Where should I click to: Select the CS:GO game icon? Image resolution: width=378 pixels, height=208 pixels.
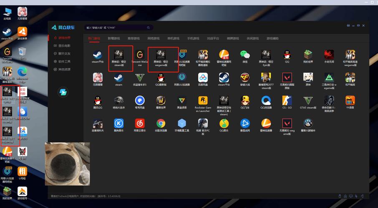[287, 100]
